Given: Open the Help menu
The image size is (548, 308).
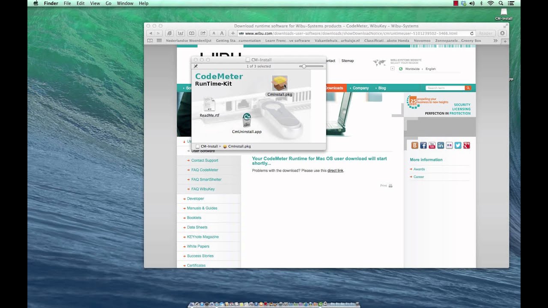Looking at the screenshot, I should click(x=143, y=3).
